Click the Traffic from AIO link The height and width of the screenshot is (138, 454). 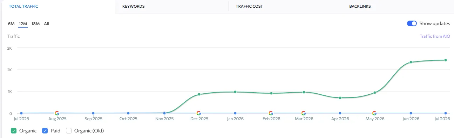coord(435,36)
